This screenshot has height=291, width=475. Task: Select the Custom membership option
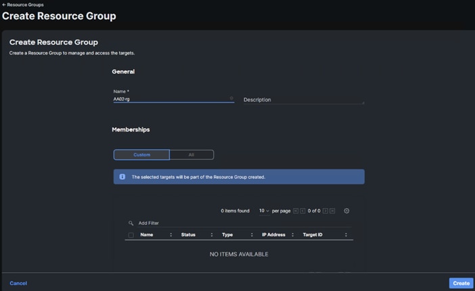141,155
